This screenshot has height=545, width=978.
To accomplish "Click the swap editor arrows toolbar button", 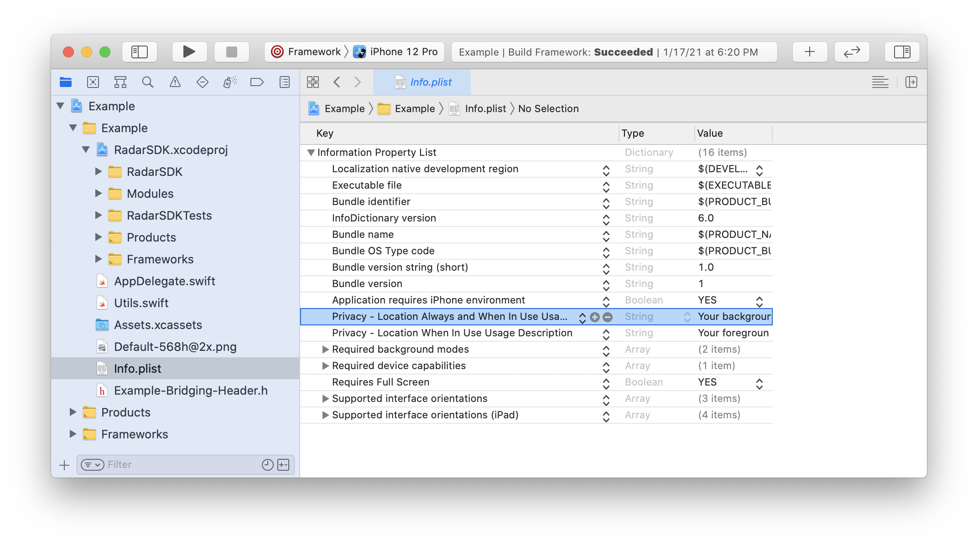I will coord(852,51).
